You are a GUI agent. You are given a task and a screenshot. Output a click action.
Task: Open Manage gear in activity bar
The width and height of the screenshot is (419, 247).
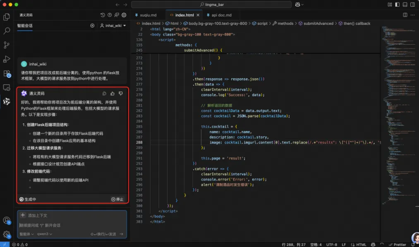[x=7, y=234]
